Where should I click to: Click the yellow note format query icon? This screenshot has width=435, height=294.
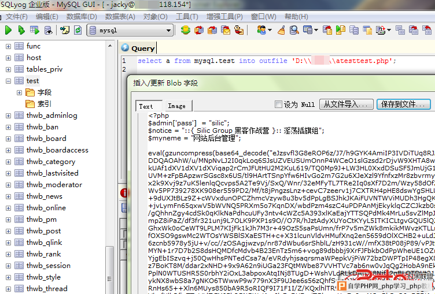click(64, 30)
